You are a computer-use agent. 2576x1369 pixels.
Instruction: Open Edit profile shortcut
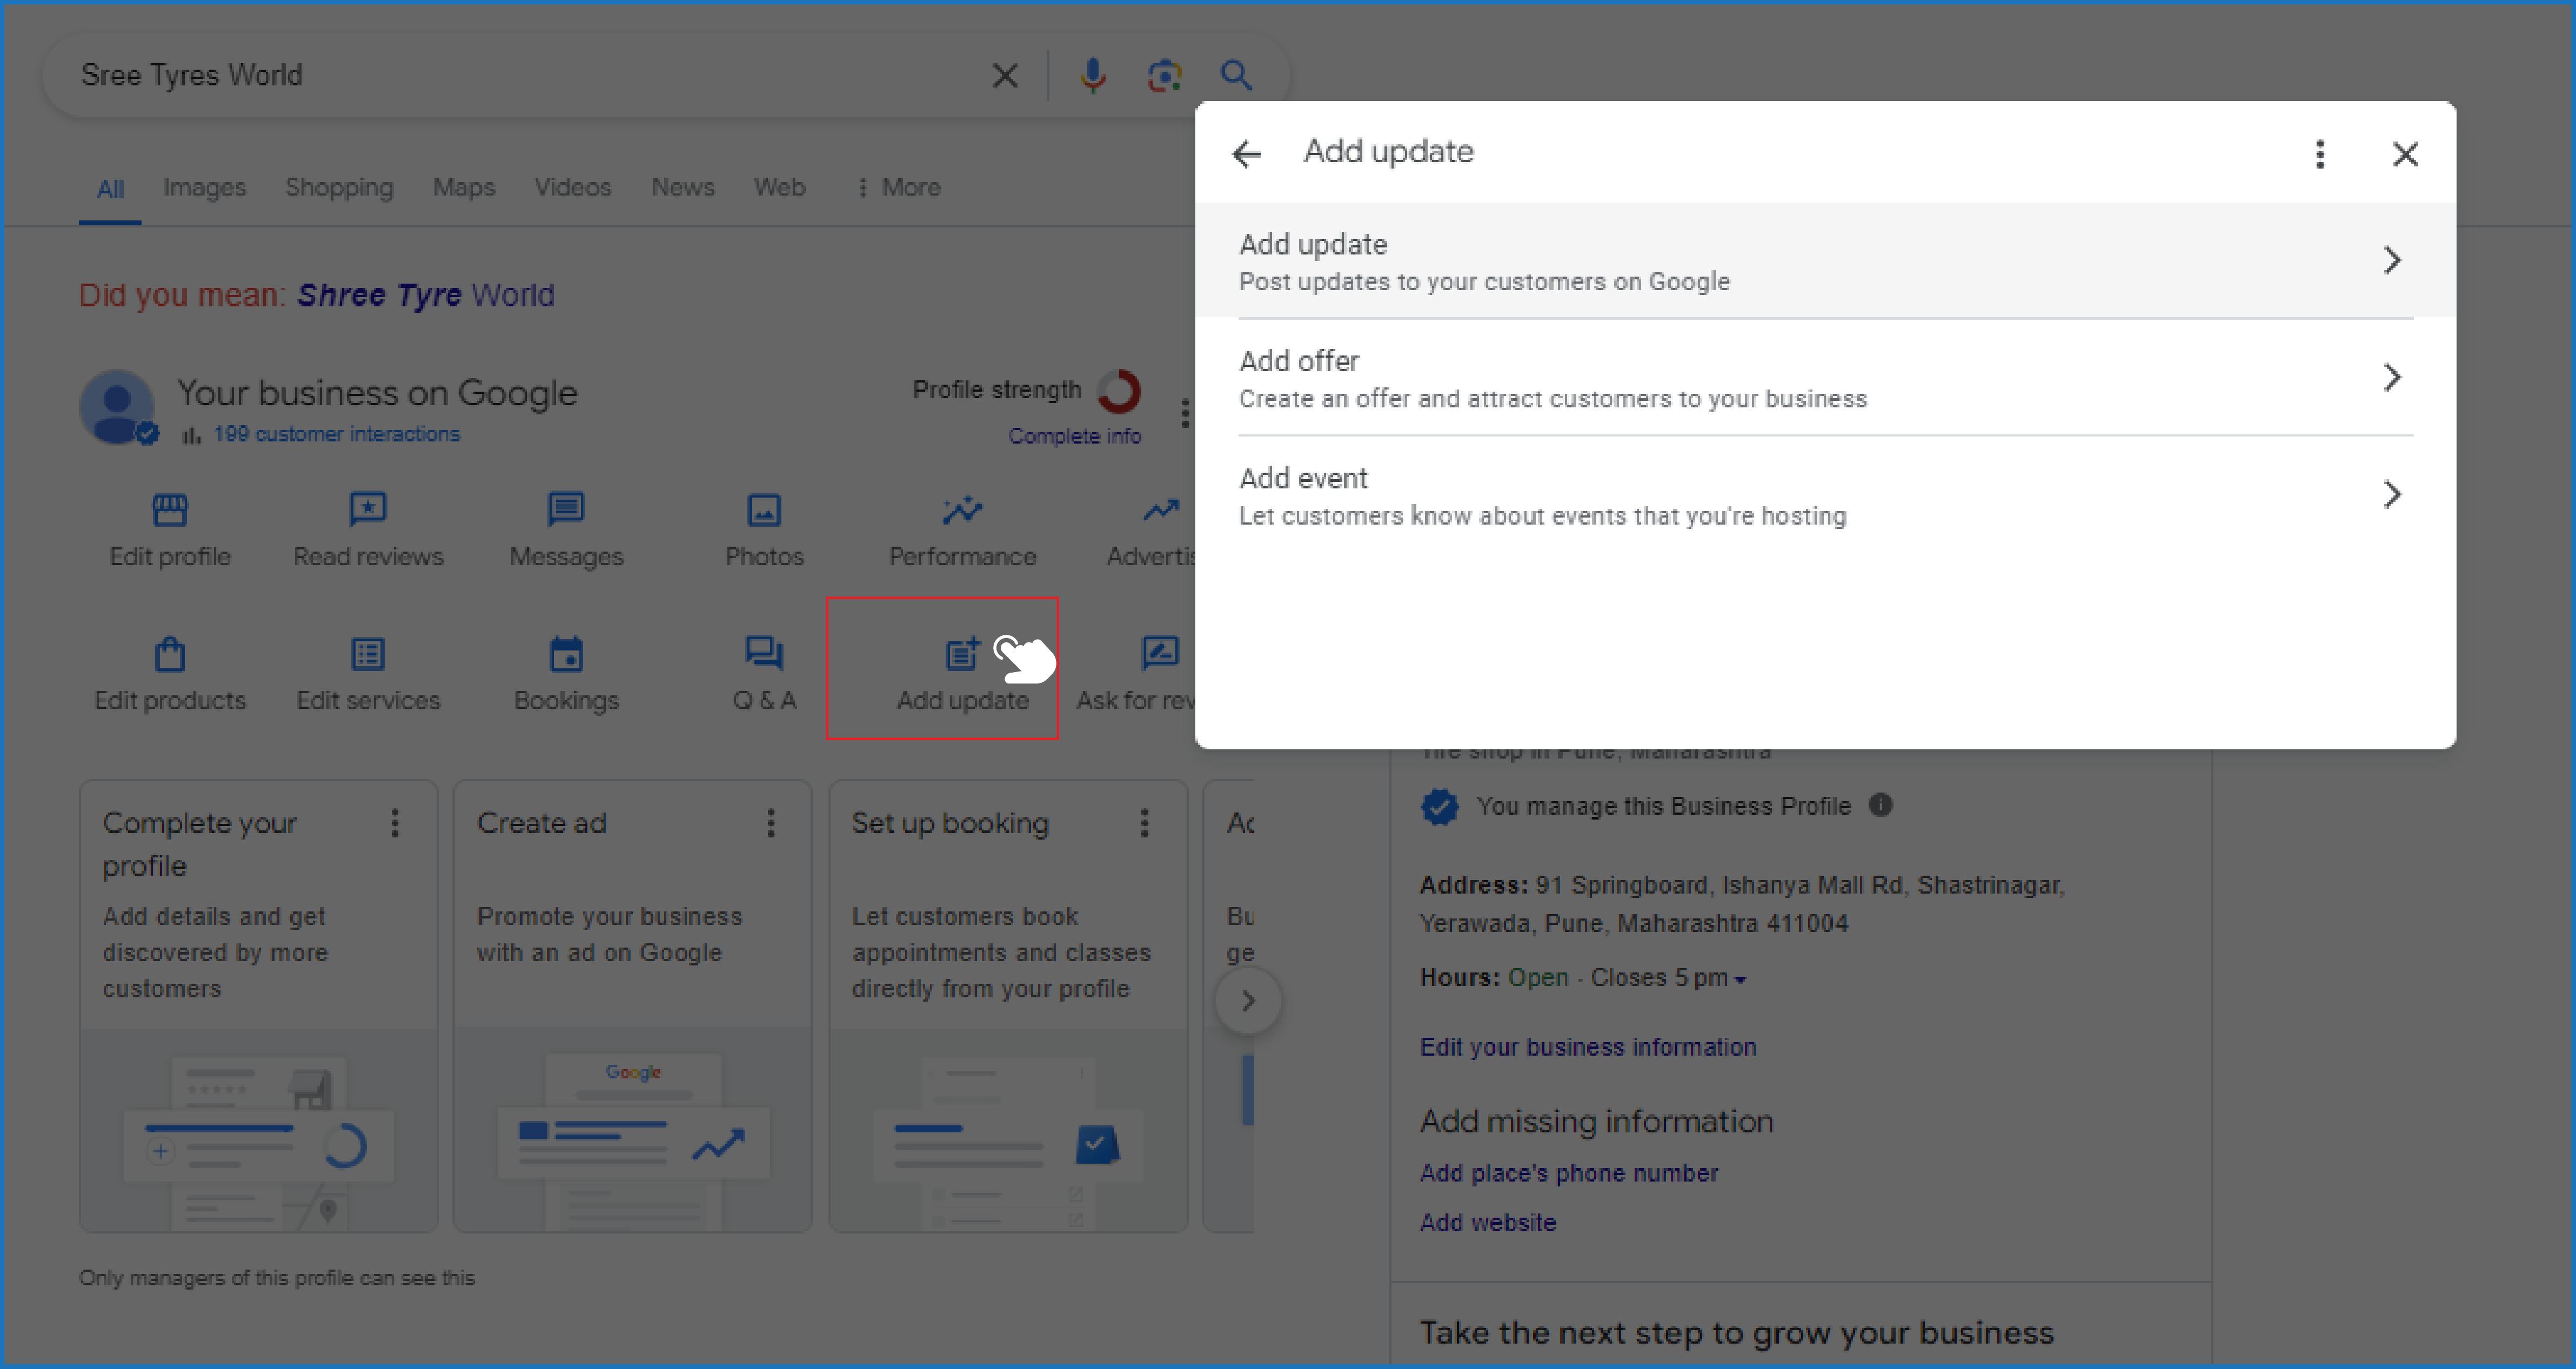coord(170,531)
